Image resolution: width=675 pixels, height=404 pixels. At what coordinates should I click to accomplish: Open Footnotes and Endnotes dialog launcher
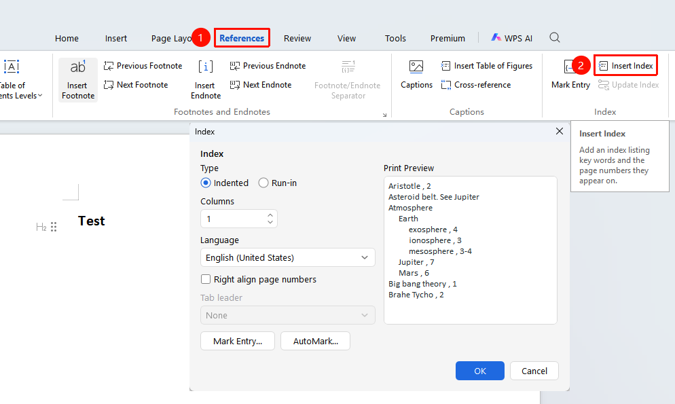click(x=384, y=115)
